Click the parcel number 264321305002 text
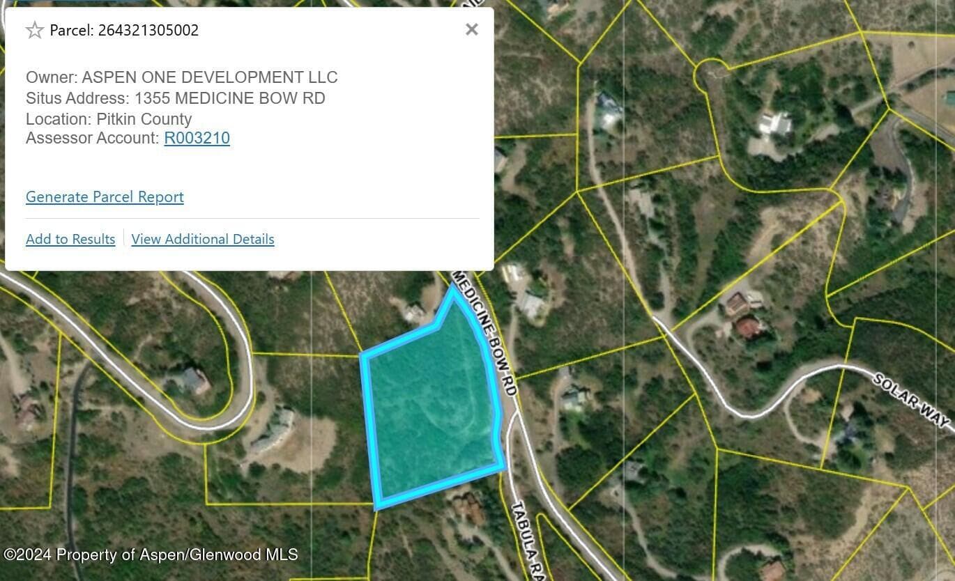 pyautogui.click(x=148, y=30)
